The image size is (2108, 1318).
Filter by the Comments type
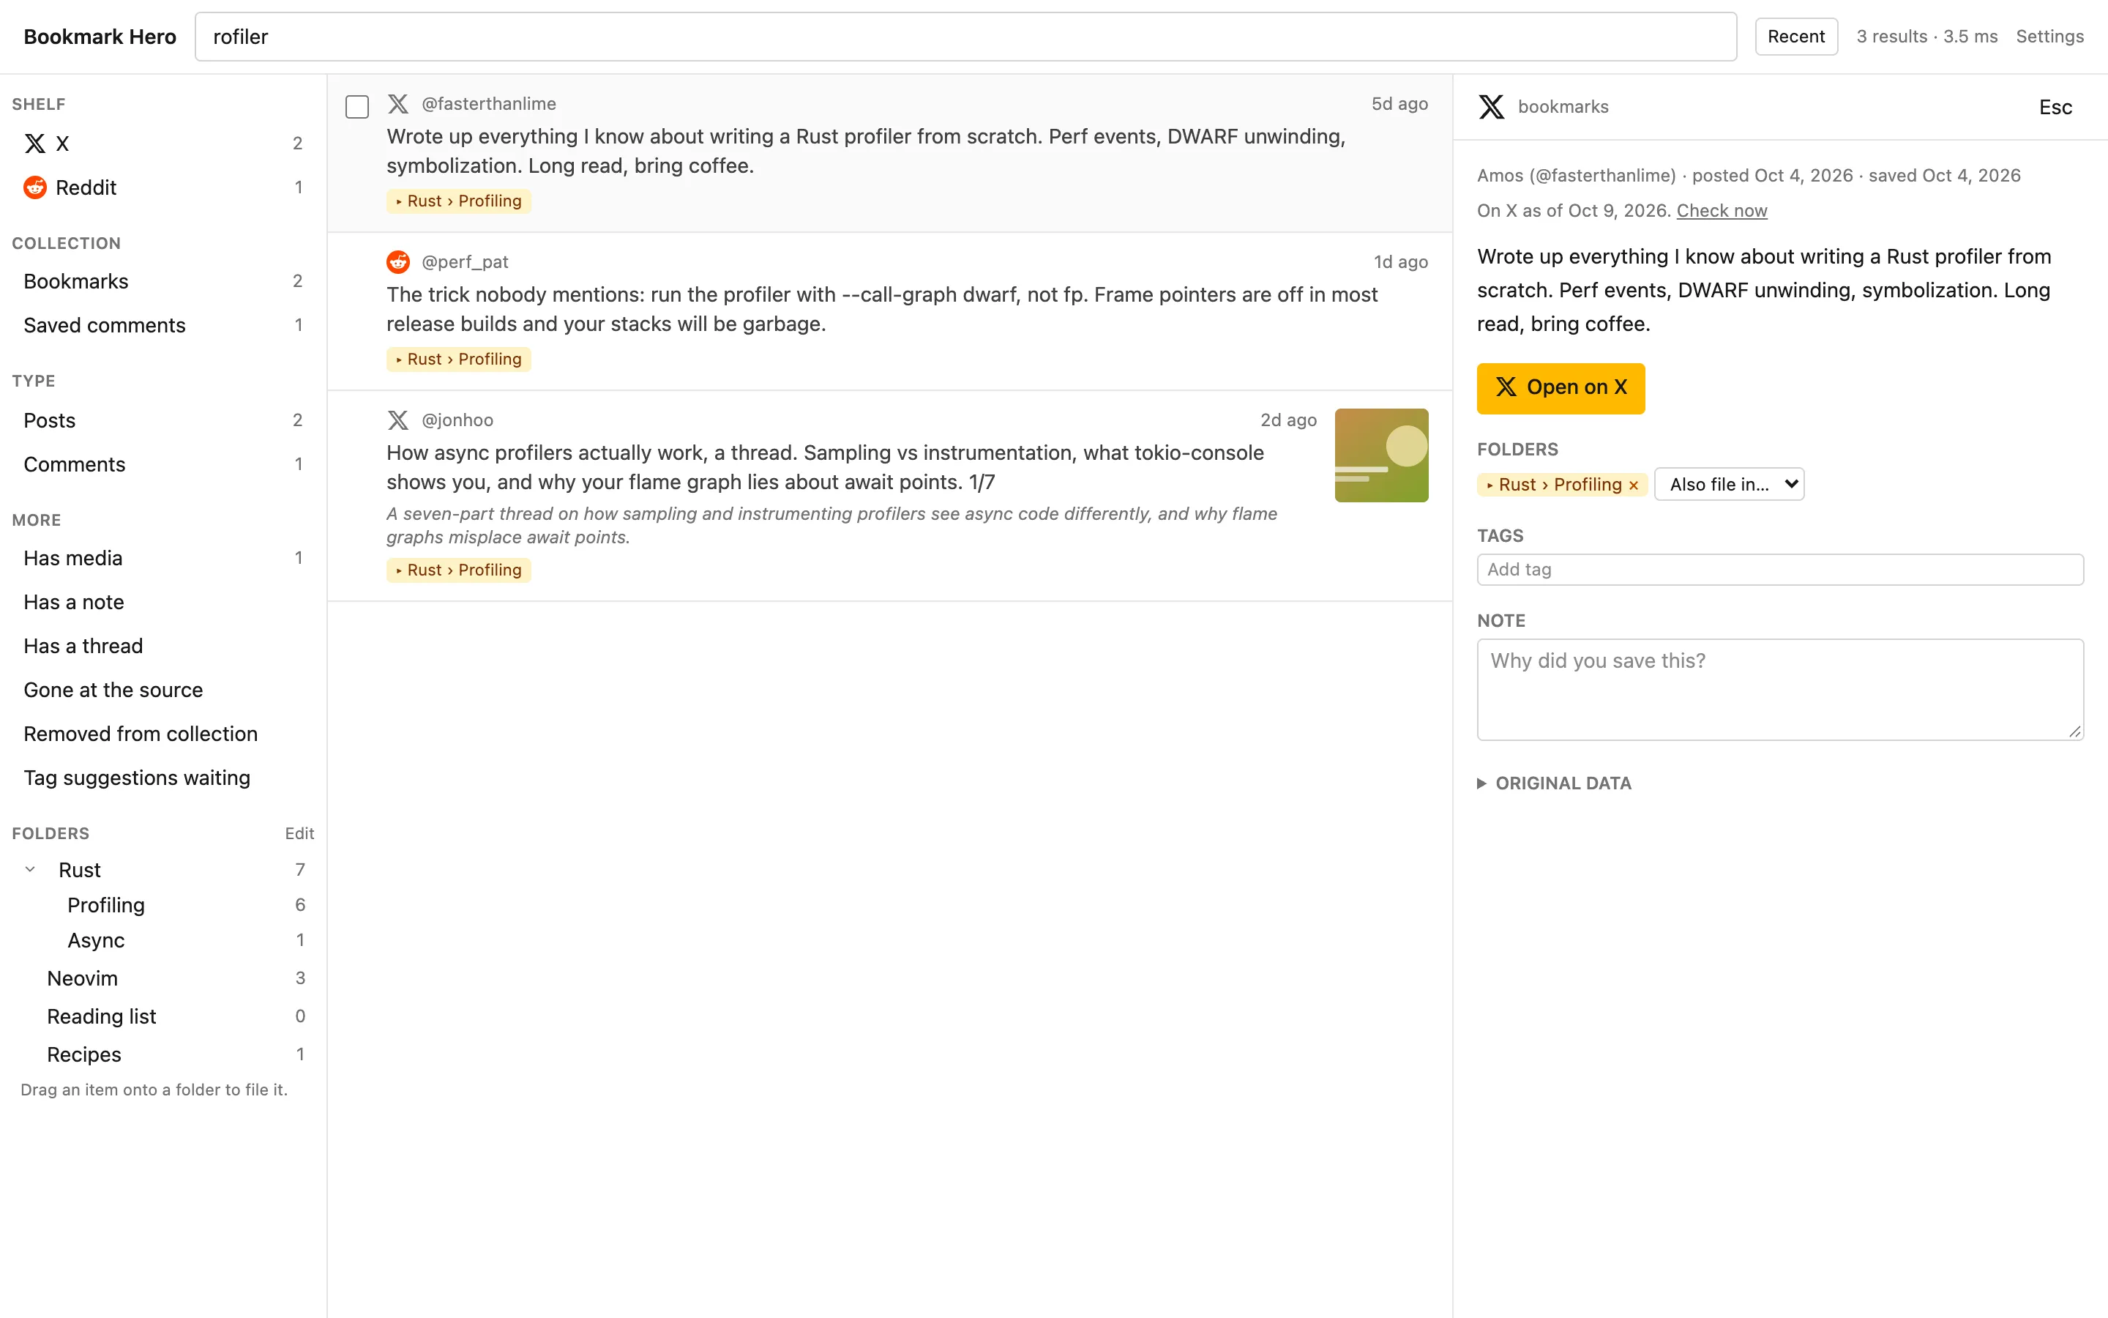pos(163,463)
